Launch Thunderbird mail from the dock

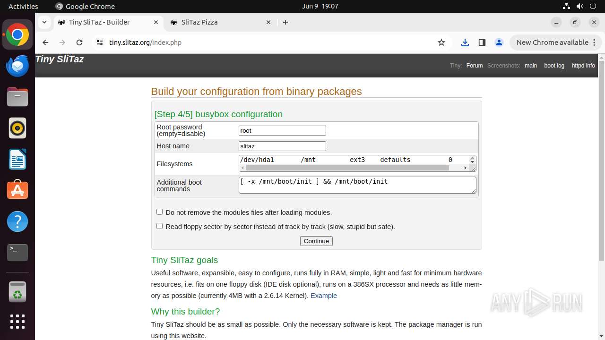click(17, 66)
